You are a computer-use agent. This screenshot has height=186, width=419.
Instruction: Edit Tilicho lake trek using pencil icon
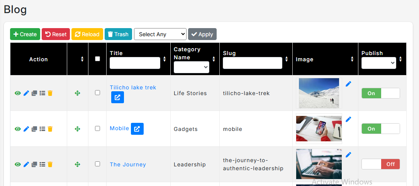[26, 93]
